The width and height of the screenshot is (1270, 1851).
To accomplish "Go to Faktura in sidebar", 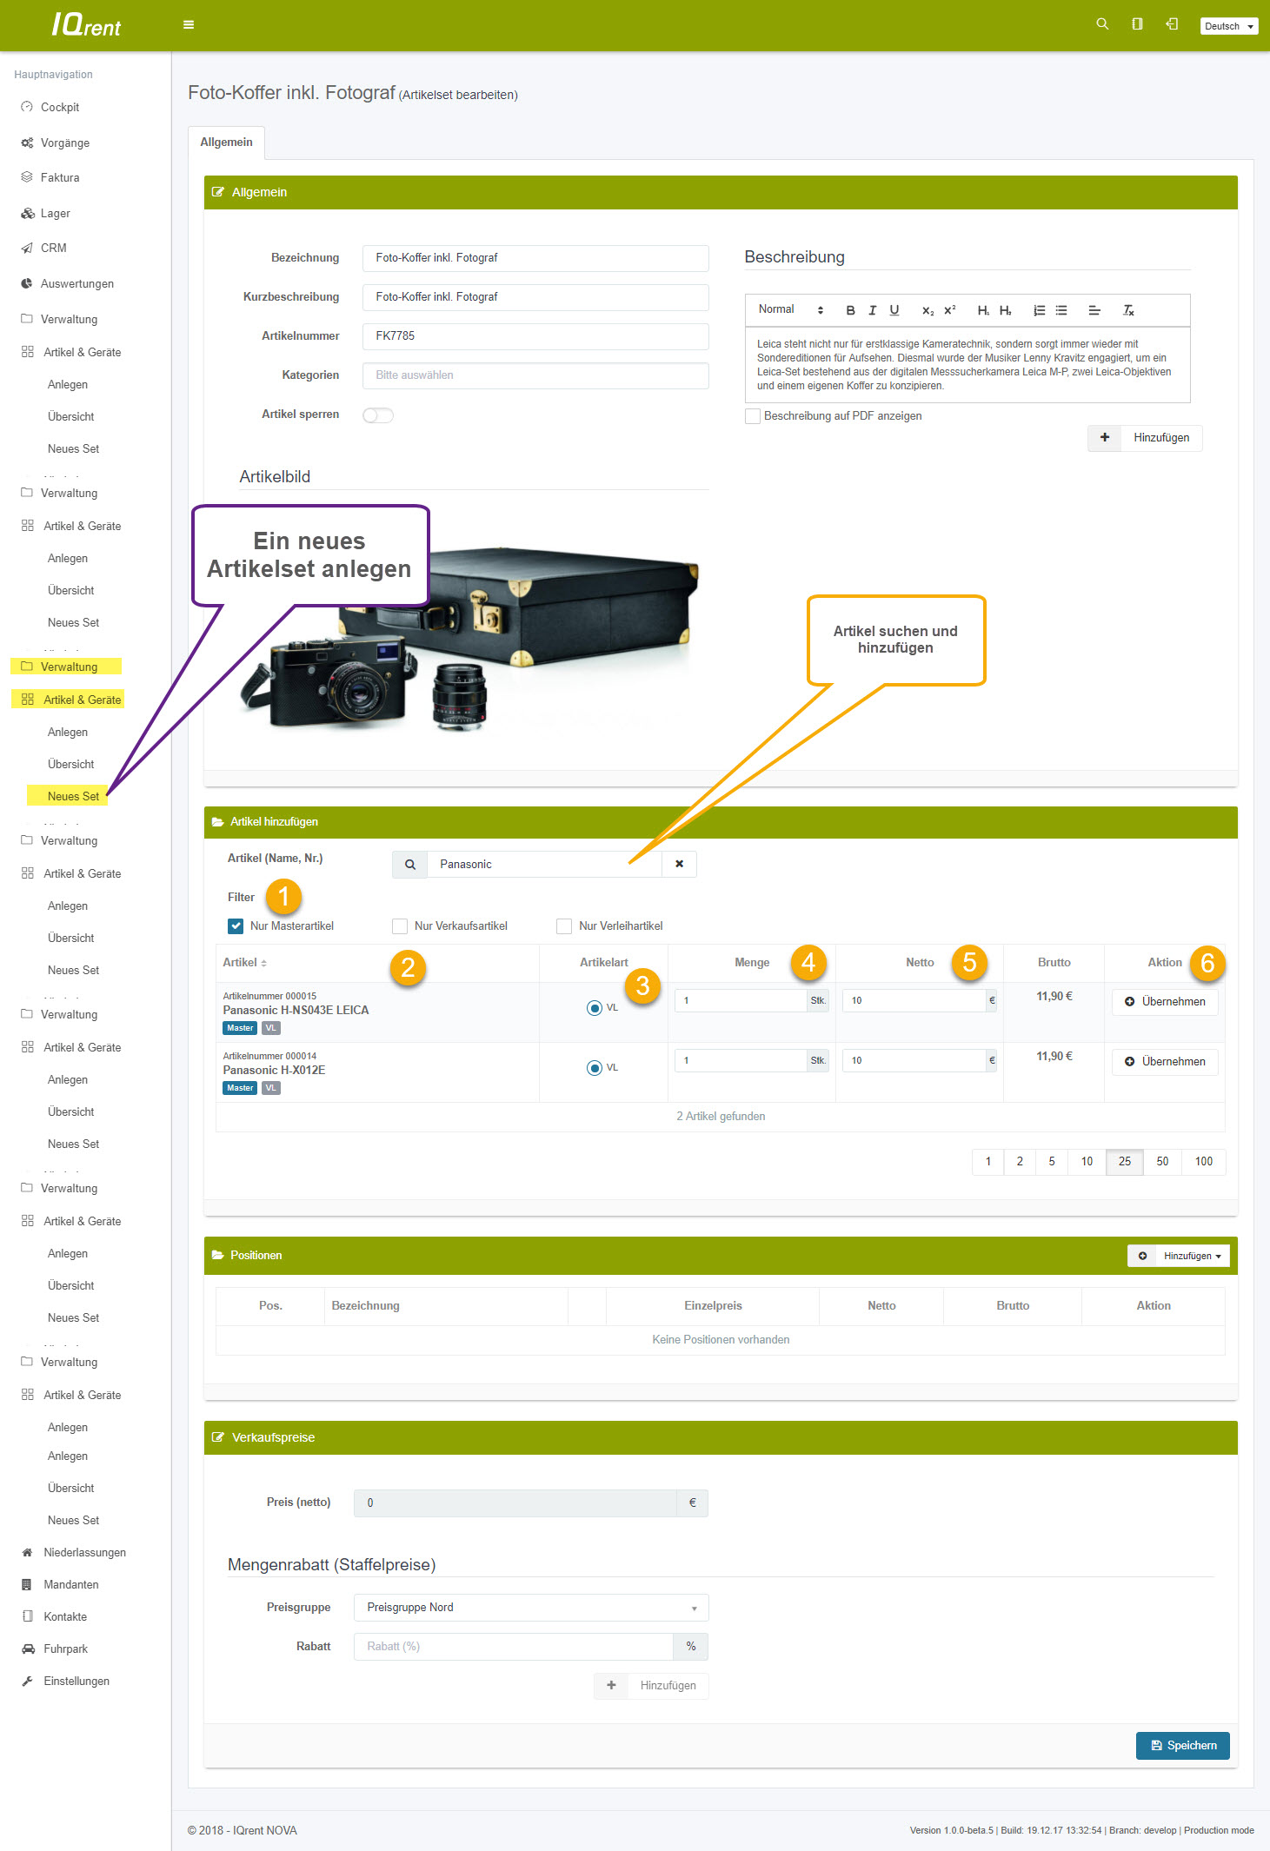I will click(x=59, y=177).
